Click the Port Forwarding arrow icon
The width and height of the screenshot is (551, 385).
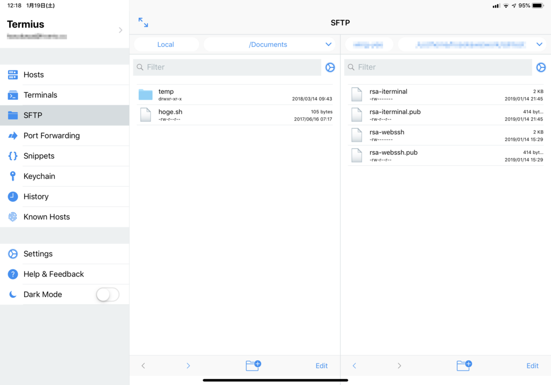(13, 136)
